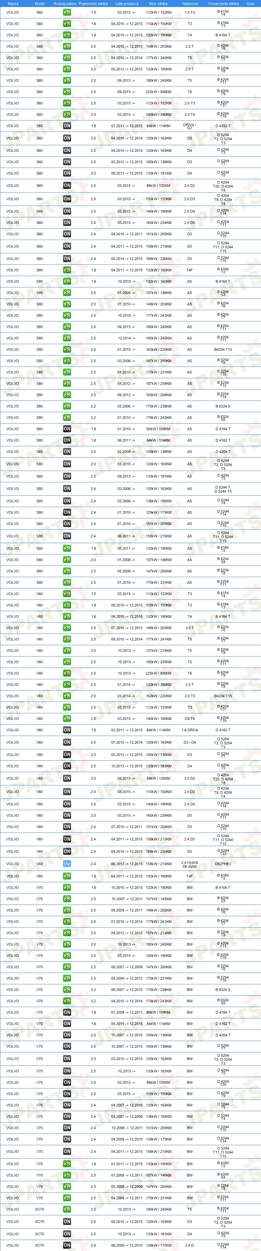Select the D 5244 T, D 5244 T5 engine cell

coord(223,489)
